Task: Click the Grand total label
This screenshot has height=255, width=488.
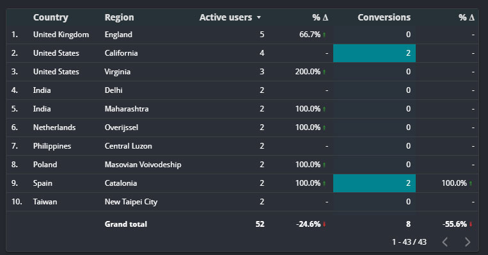Action: (x=126, y=224)
